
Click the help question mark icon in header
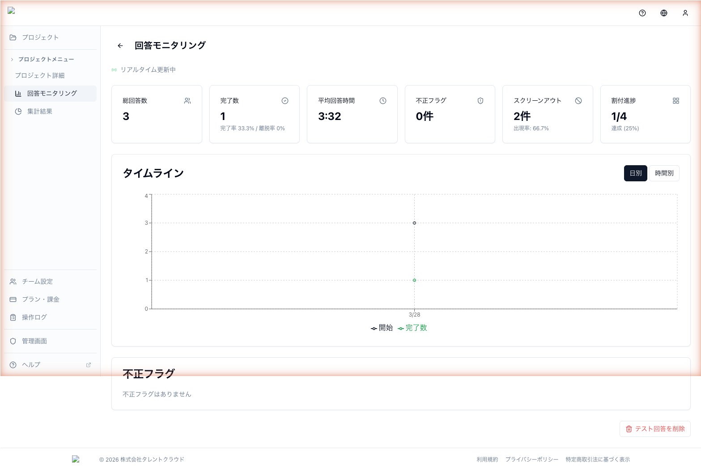coord(642,13)
